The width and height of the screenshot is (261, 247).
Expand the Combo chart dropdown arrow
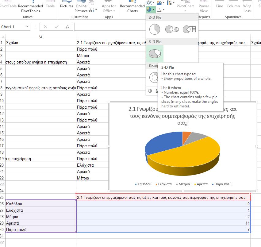(x=174, y=2)
